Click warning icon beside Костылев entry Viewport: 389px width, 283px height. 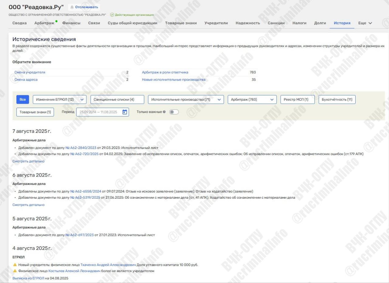pos(15,271)
